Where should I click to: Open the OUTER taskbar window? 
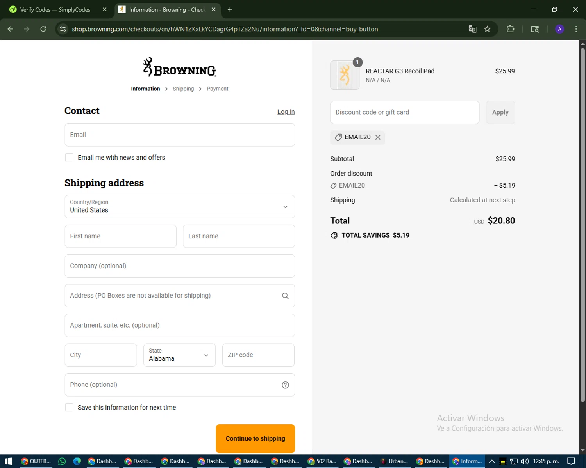coord(36,461)
